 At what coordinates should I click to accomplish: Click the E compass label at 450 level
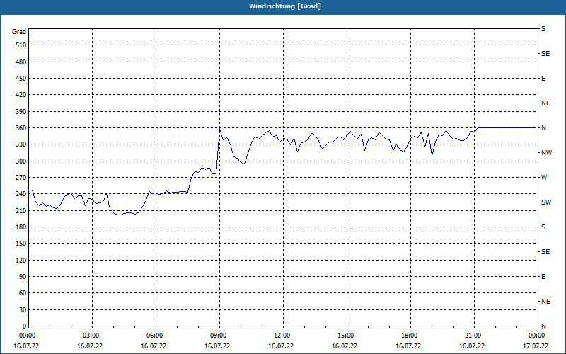click(x=543, y=79)
